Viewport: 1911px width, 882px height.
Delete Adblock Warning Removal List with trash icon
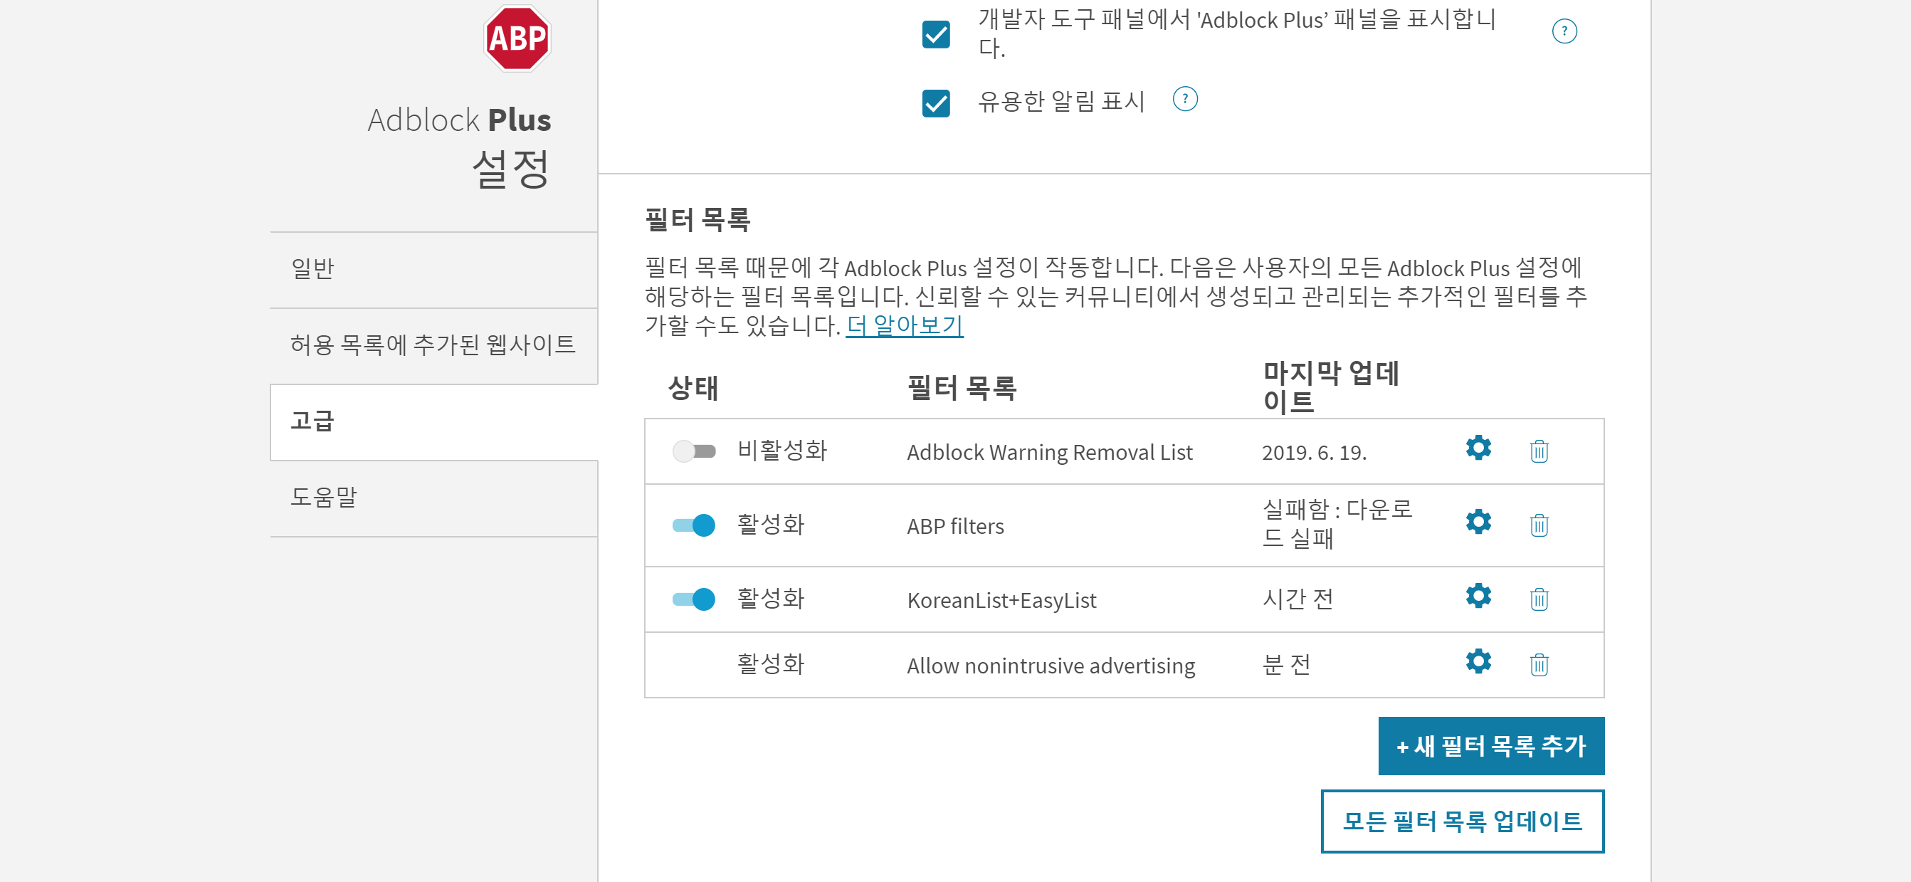(x=1539, y=451)
